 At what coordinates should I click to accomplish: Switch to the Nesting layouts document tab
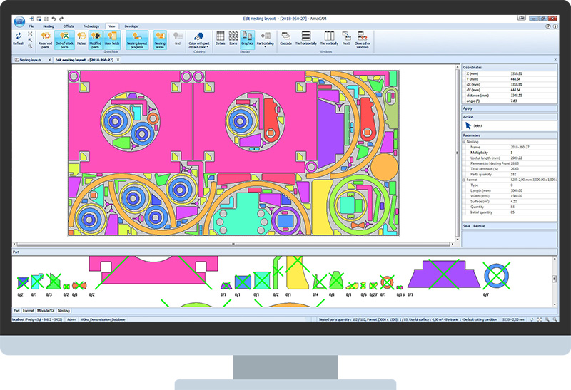pyautogui.click(x=31, y=61)
